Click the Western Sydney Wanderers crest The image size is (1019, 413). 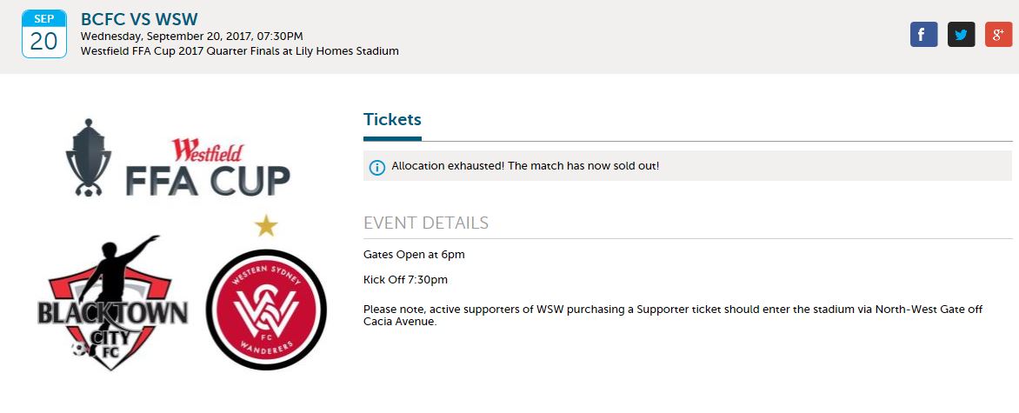coord(266,310)
